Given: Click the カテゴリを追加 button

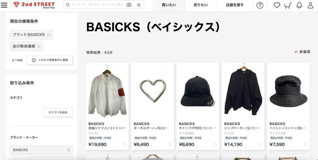Looking at the screenshot, I should click(58, 112).
